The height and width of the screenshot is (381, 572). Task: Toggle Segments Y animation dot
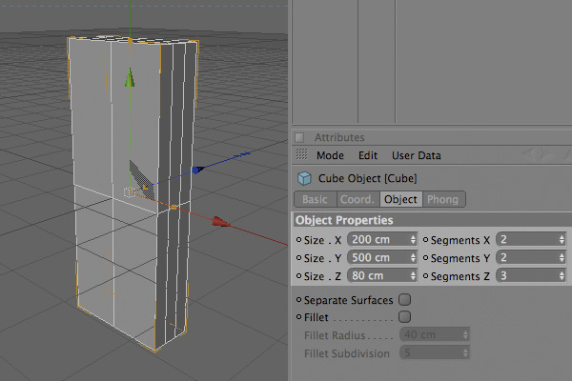(x=425, y=258)
